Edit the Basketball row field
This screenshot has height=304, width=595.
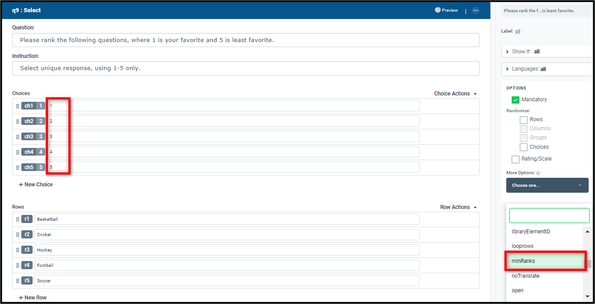tap(227, 219)
